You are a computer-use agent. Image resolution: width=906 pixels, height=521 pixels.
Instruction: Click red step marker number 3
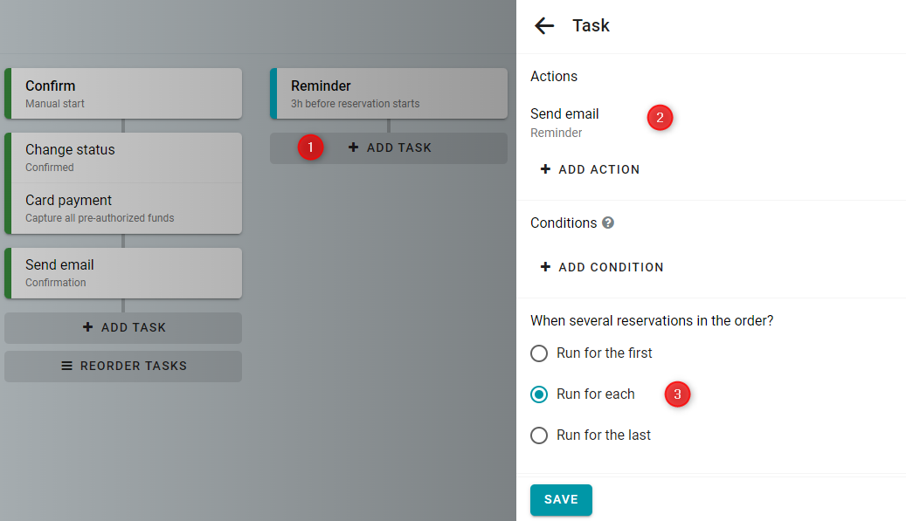click(x=677, y=394)
